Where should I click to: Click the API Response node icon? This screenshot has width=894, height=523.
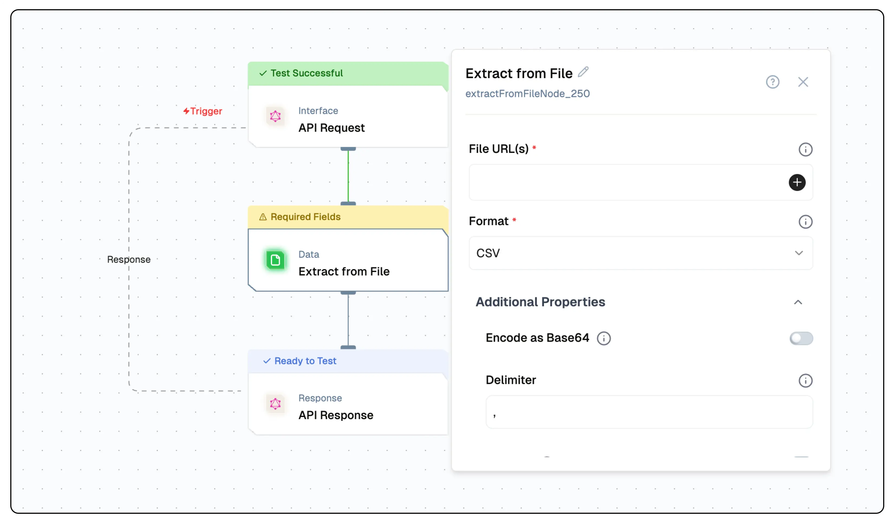click(275, 404)
